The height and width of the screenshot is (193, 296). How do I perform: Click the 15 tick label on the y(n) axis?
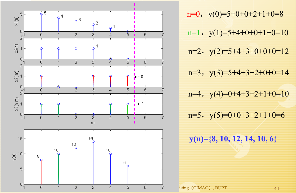20,139
